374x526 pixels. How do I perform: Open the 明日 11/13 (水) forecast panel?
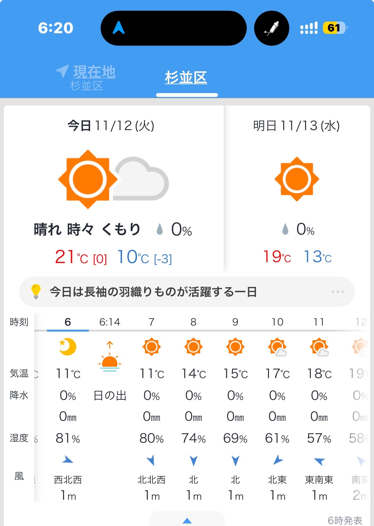(297, 189)
